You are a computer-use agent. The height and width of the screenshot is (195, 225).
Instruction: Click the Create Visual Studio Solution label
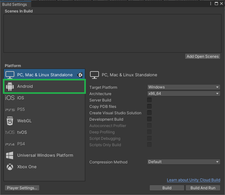pos(115,113)
